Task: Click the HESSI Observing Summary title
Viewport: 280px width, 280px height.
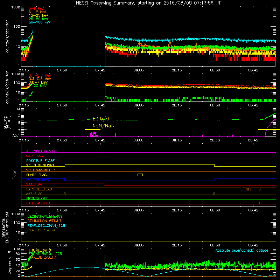Action: pos(148,3)
